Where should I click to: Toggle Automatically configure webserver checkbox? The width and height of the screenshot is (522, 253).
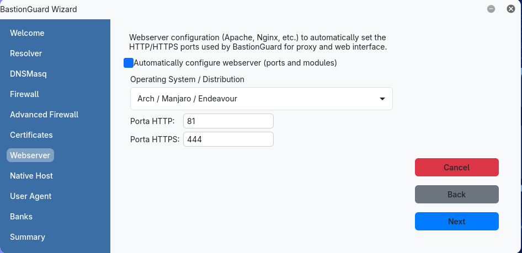[129, 63]
